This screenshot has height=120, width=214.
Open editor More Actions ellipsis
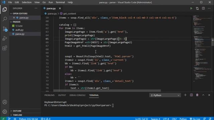[209, 8]
